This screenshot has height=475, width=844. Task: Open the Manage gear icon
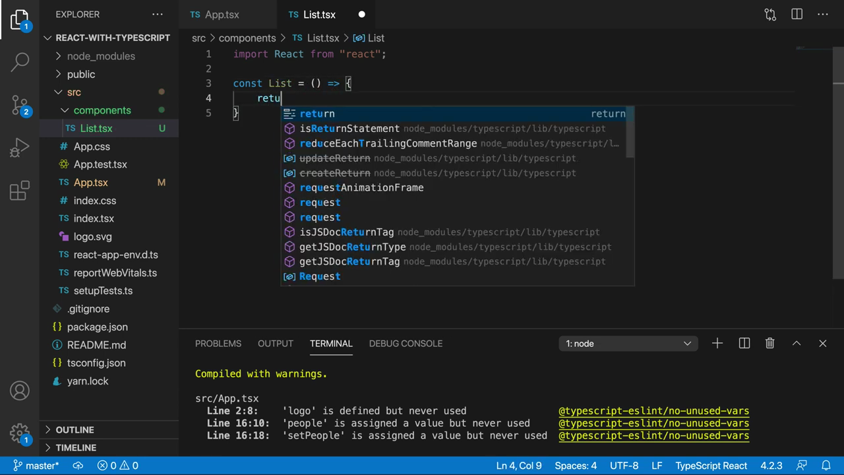coord(20,433)
